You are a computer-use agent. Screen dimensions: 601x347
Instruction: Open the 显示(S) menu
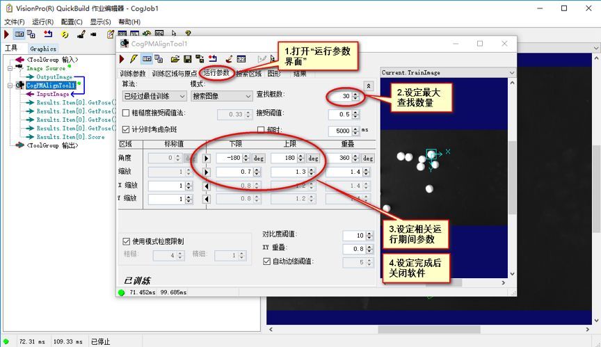[x=100, y=22]
